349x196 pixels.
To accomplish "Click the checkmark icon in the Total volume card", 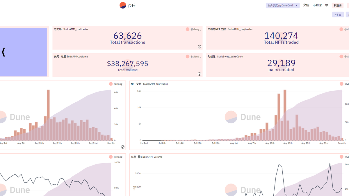I will (200, 74).
